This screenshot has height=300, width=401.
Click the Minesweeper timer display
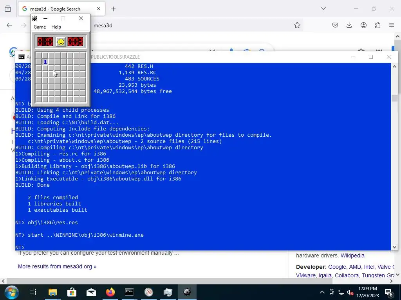[75, 41]
